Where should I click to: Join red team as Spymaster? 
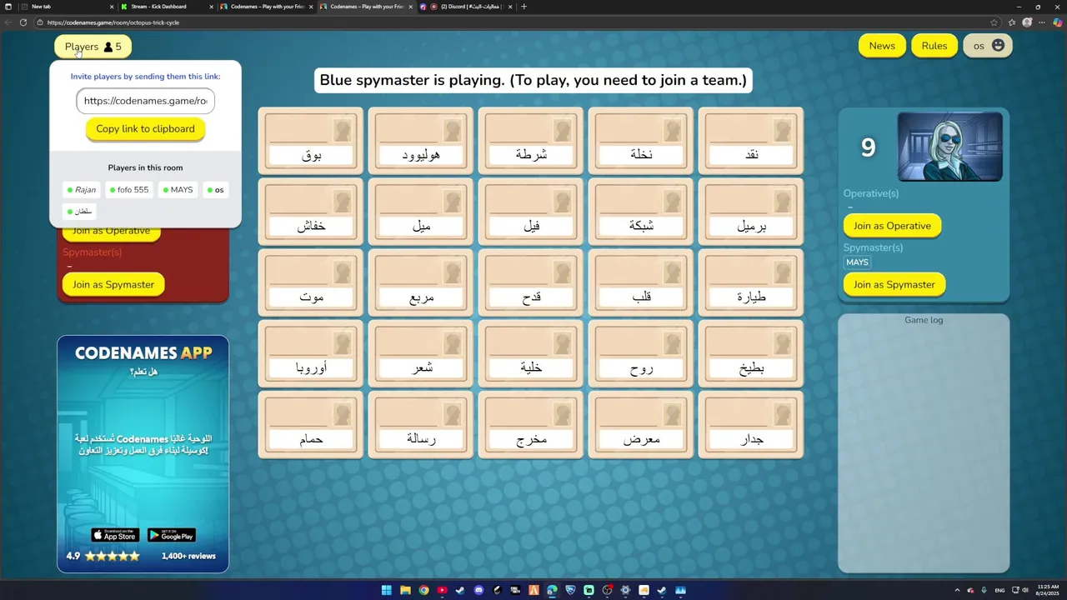click(x=113, y=284)
